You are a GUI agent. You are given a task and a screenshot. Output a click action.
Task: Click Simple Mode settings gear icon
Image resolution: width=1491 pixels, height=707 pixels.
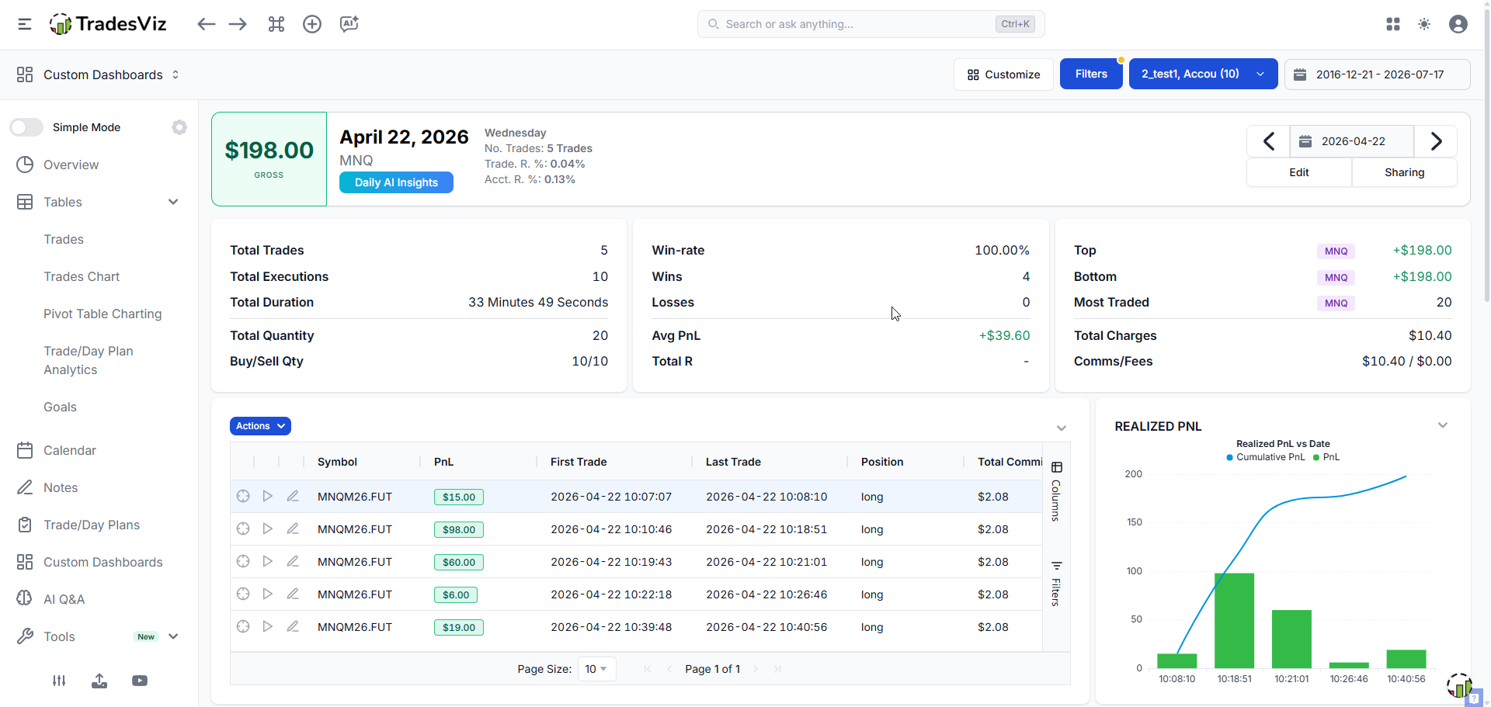point(179,127)
